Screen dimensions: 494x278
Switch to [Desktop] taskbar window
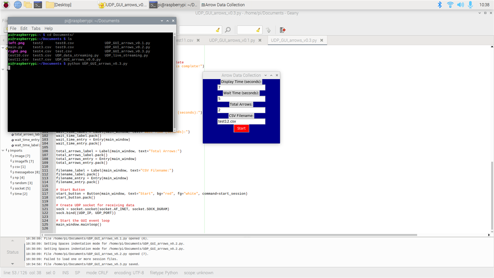click(58, 5)
